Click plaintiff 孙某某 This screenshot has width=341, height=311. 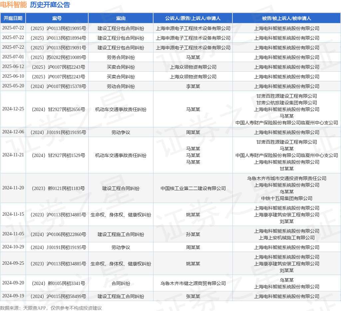coord(193,234)
